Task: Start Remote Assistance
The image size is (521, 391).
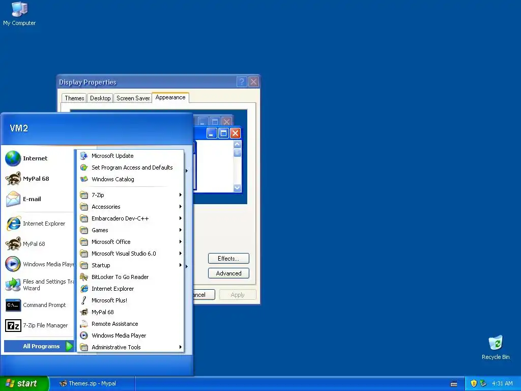Action: pos(131,323)
